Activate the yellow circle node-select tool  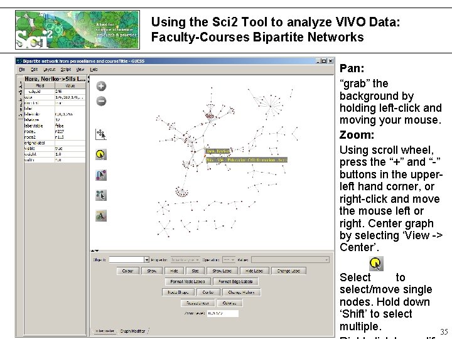point(101,154)
